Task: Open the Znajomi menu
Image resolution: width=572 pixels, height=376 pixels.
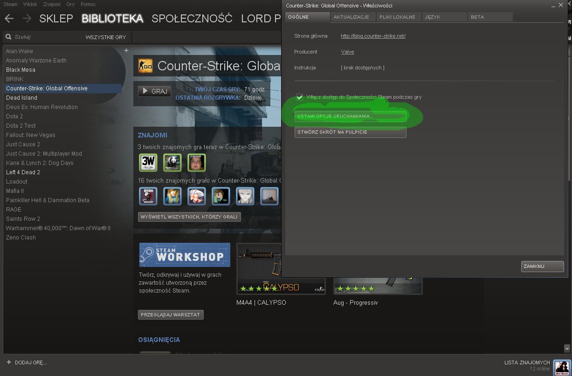Action: coord(52,4)
